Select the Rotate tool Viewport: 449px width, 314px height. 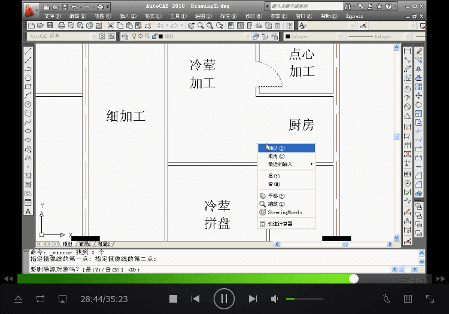tap(418, 105)
